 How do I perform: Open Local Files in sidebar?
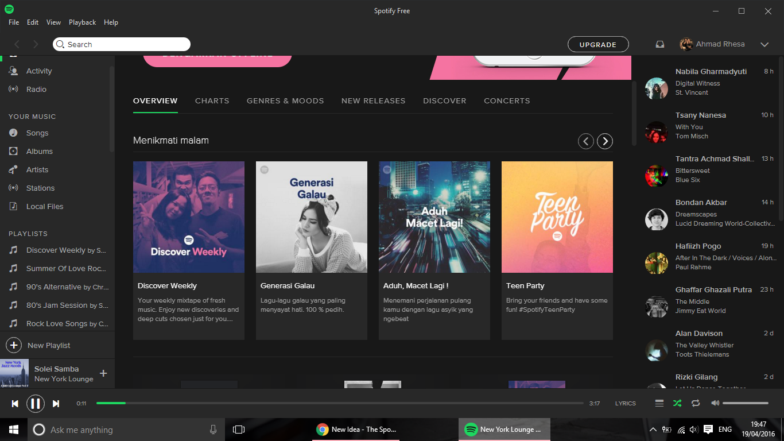pos(45,206)
